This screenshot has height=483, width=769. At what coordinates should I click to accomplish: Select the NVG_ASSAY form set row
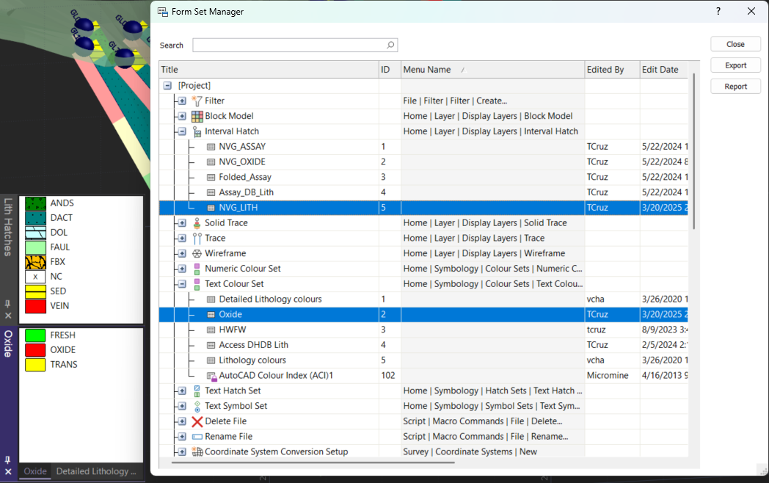click(242, 147)
